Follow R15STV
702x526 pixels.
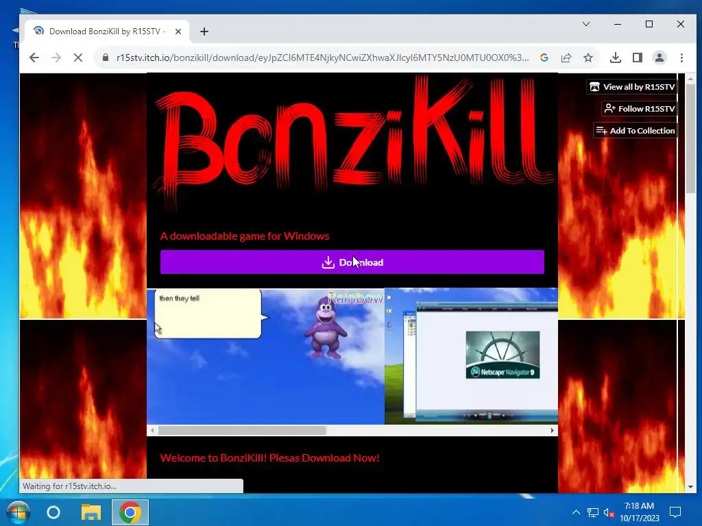pos(640,109)
